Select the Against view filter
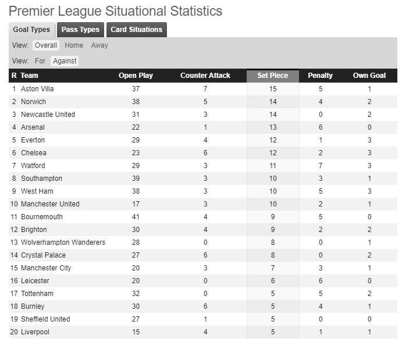The width and height of the screenshot is (402, 346). pyautogui.click(x=65, y=61)
